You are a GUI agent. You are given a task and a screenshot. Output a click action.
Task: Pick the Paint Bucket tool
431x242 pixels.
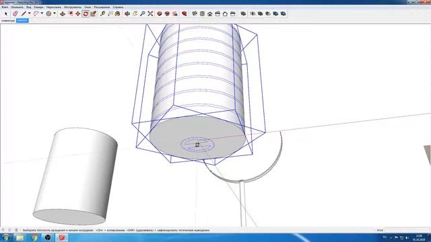click(x=118, y=13)
